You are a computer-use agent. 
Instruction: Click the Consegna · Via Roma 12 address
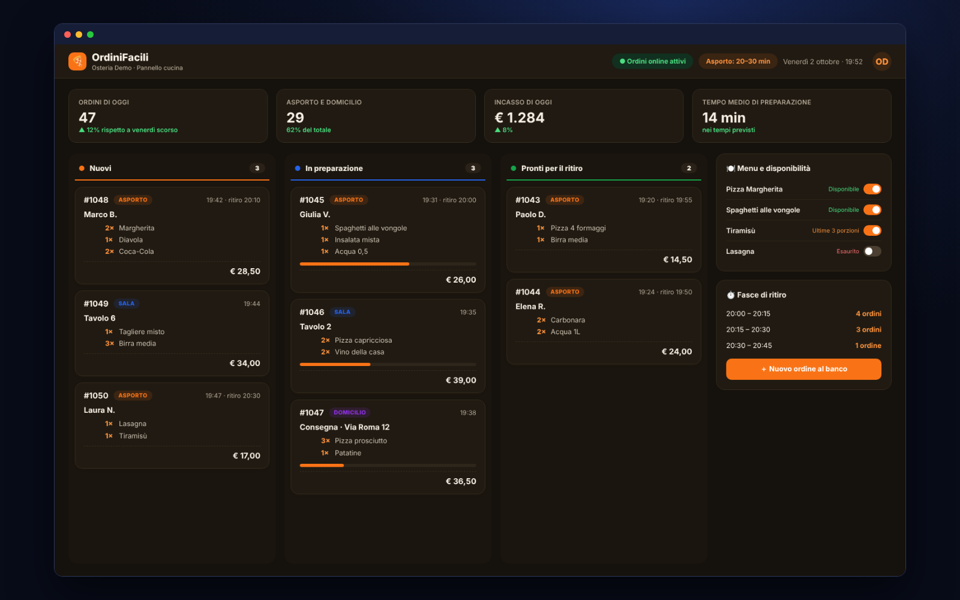click(x=344, y=427)
